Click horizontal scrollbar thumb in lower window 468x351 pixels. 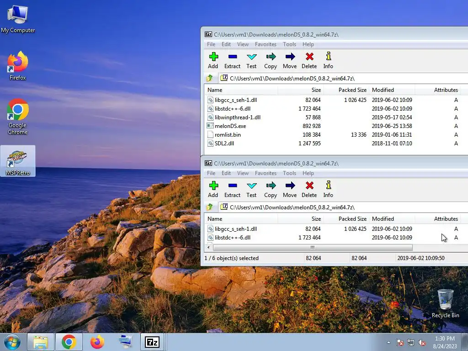[313, 247]
